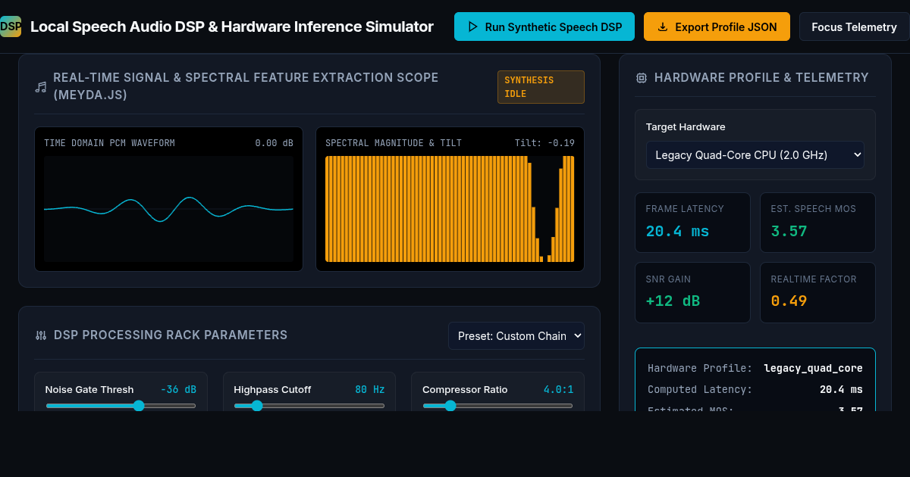The height and width of the screenshot is (477, 910).
Task: Click the legacy_quad_core profile value
Action: point(813,369)
